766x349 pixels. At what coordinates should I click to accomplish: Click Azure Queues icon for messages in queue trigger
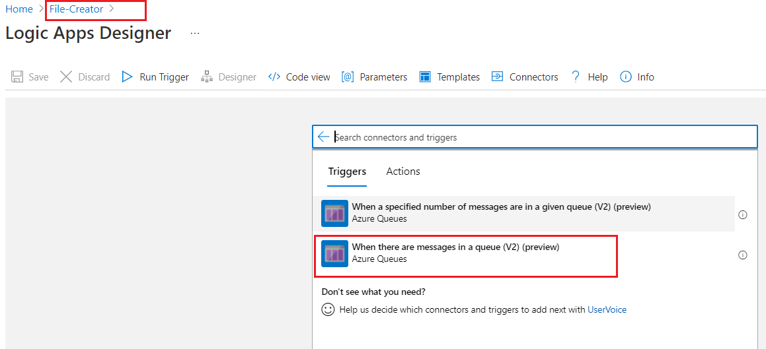point(334,253)
